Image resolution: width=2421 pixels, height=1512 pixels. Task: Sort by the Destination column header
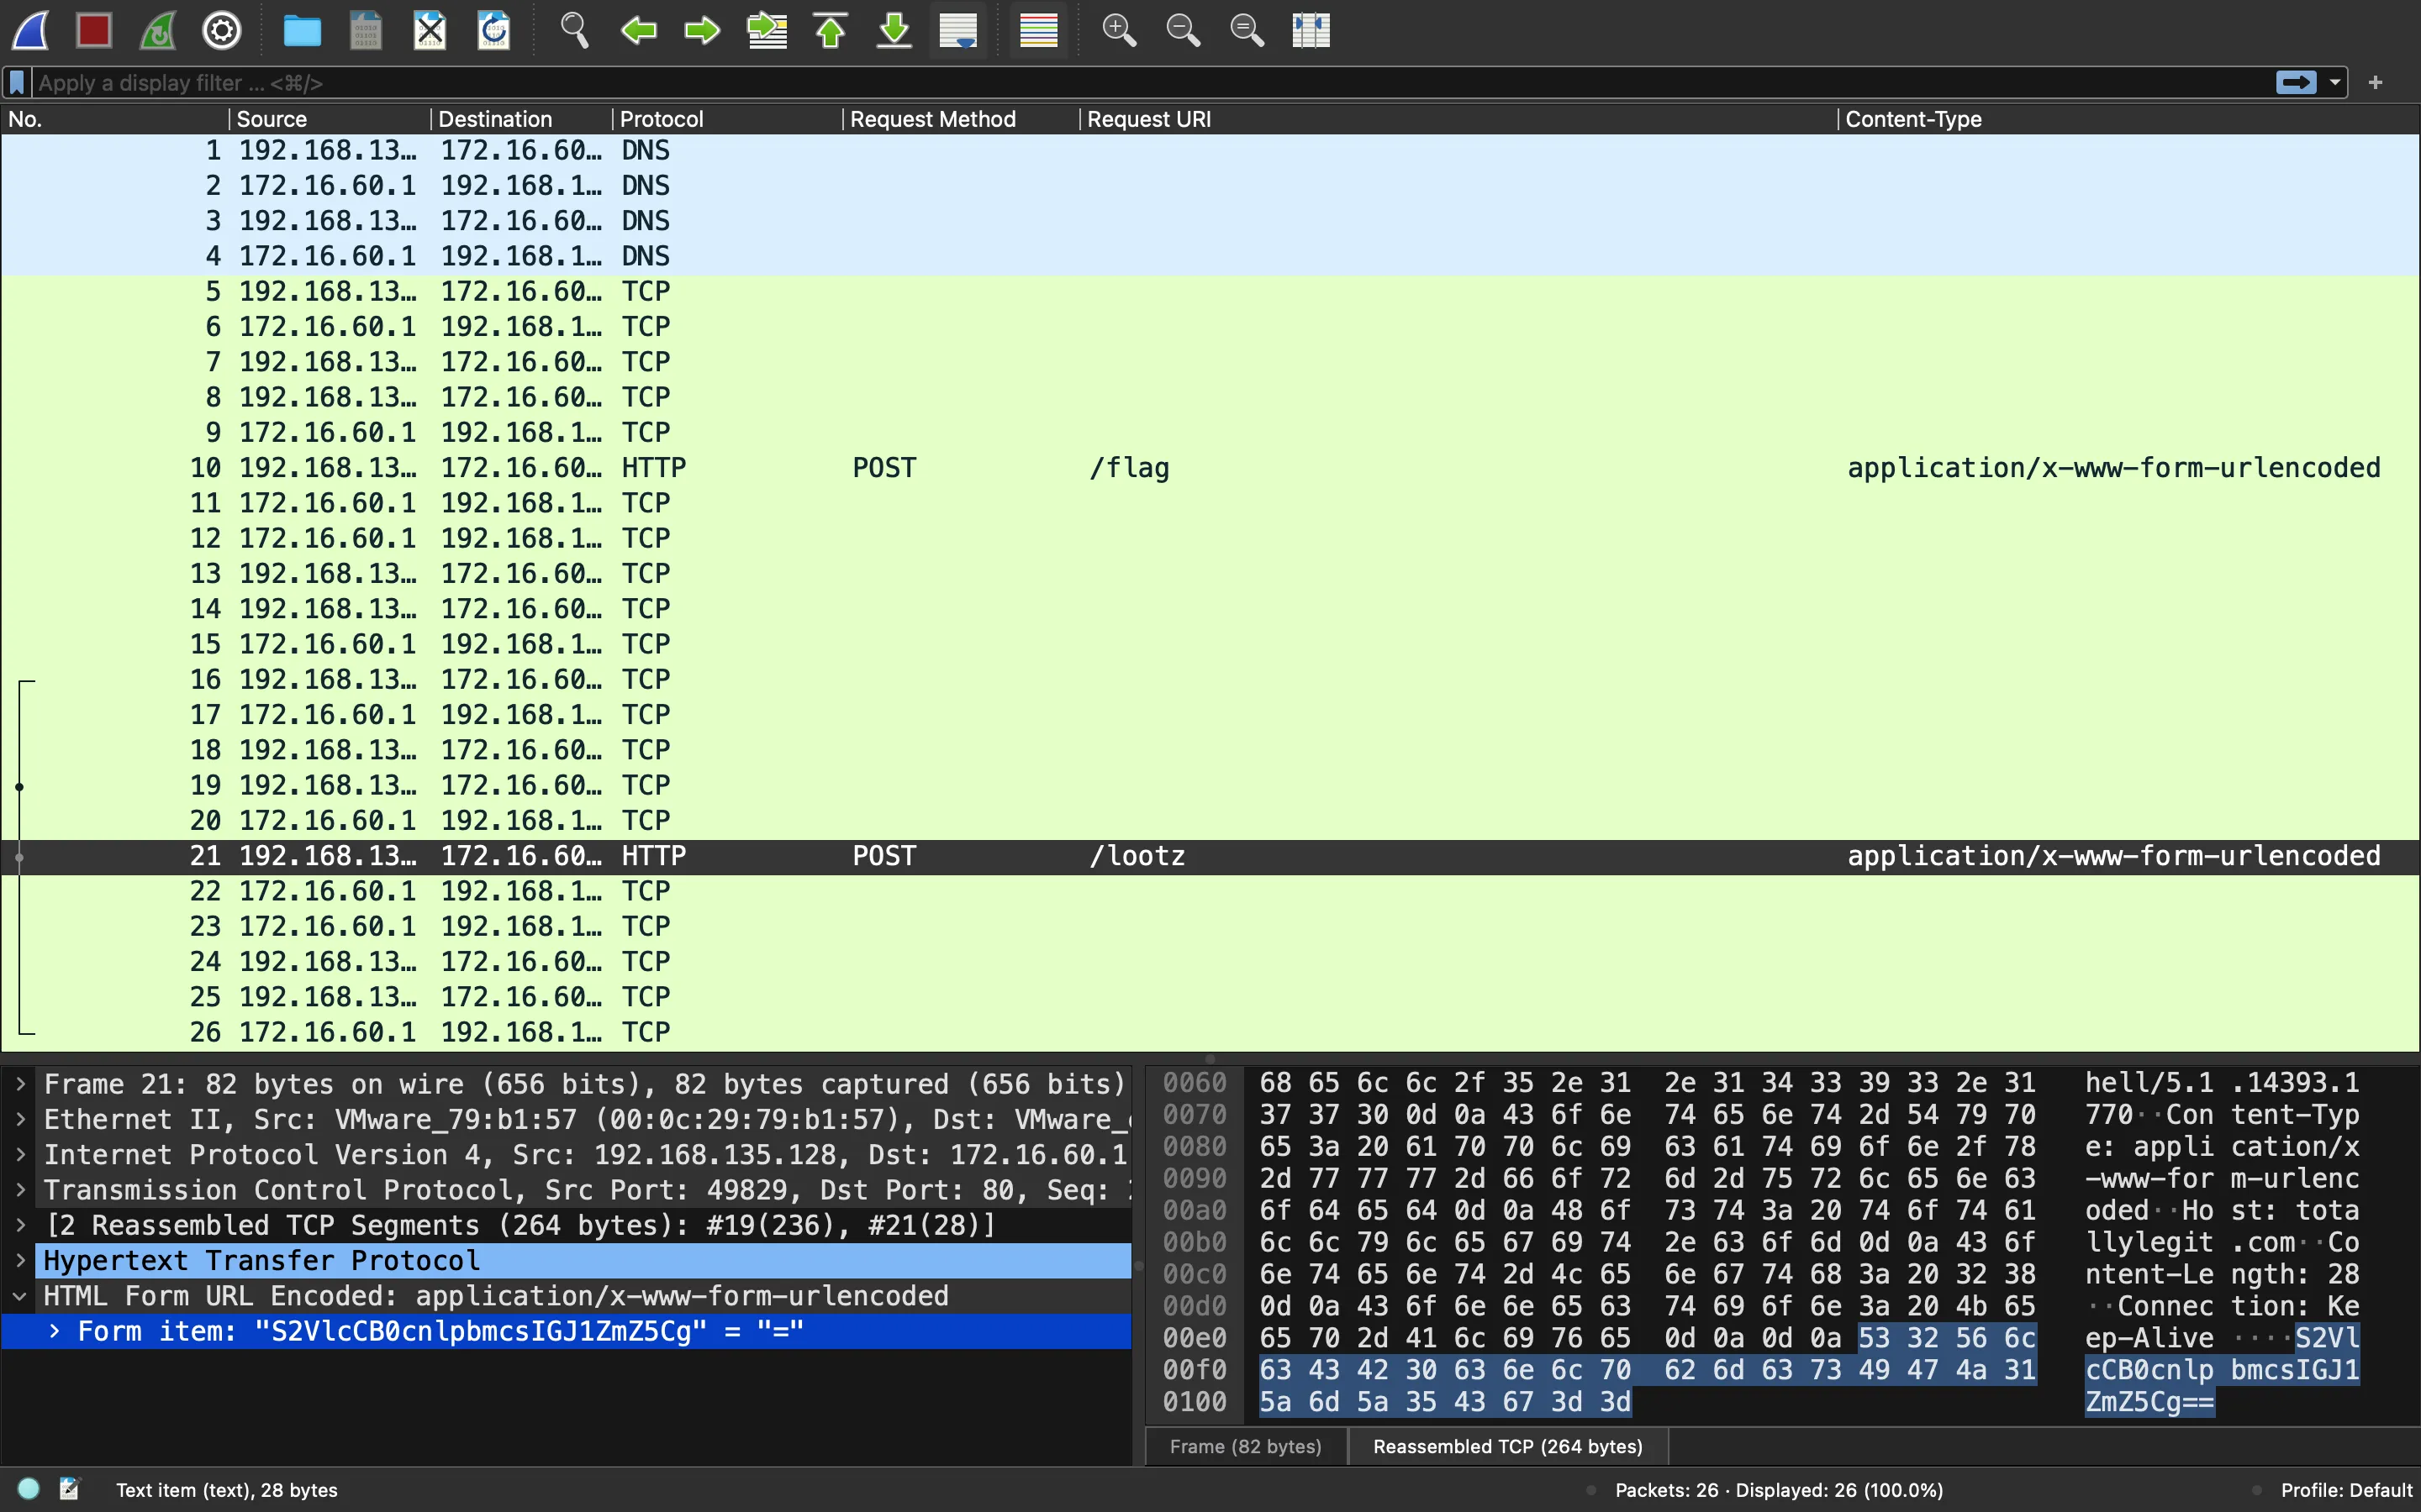(521, 119)
